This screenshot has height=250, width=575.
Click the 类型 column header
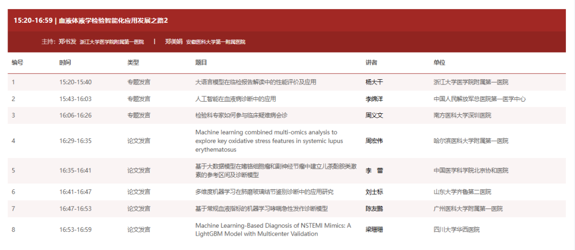pyautogui.click(x=133, y=63)
